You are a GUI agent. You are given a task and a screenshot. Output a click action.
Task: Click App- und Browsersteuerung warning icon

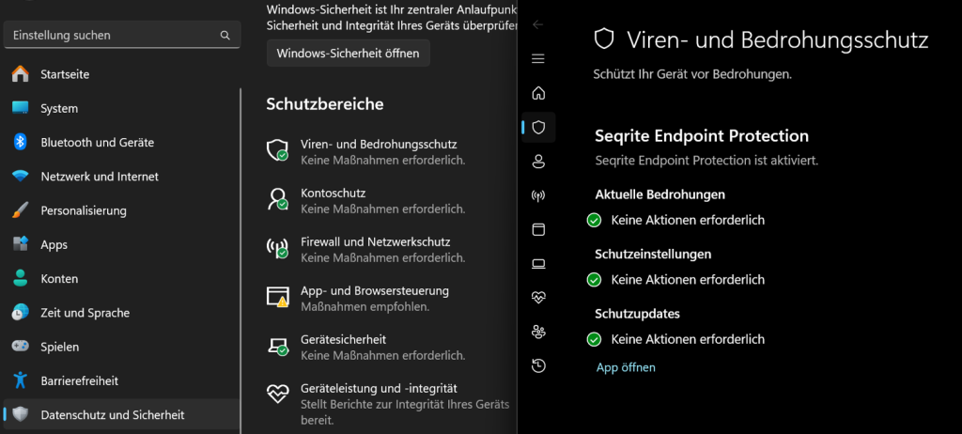click(277, 296)
